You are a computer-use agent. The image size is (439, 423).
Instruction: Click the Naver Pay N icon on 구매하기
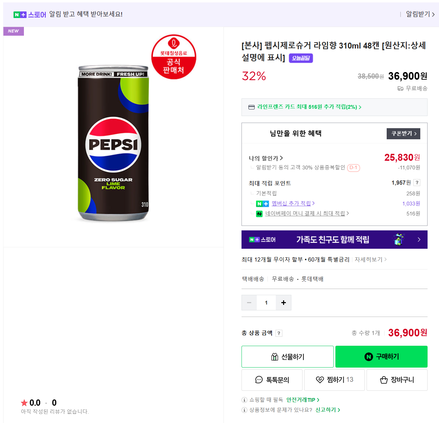tap(369, 356)
